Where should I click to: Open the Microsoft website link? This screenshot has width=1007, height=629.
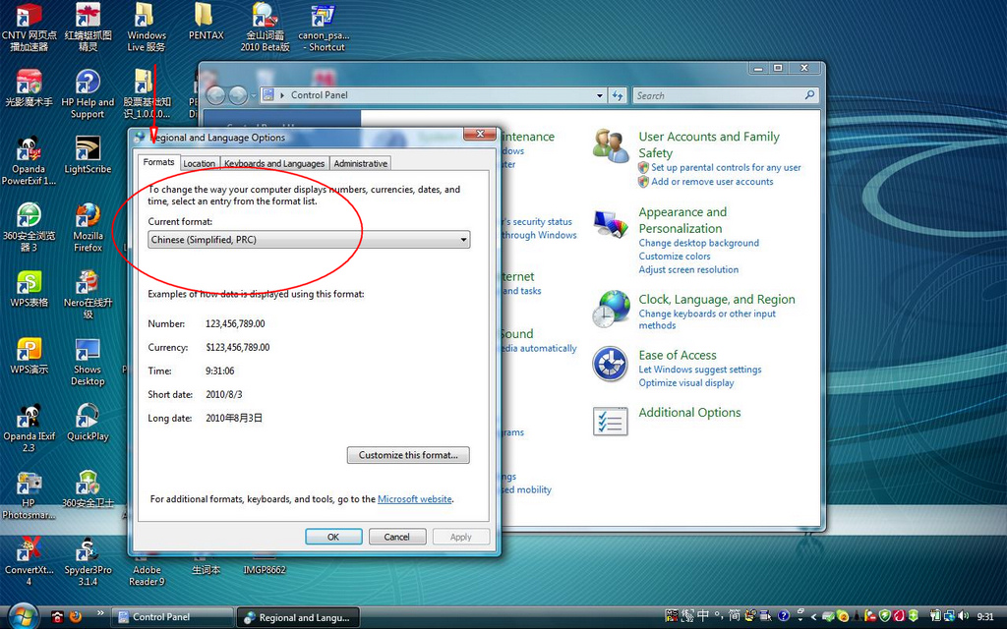tap(415, 498)
